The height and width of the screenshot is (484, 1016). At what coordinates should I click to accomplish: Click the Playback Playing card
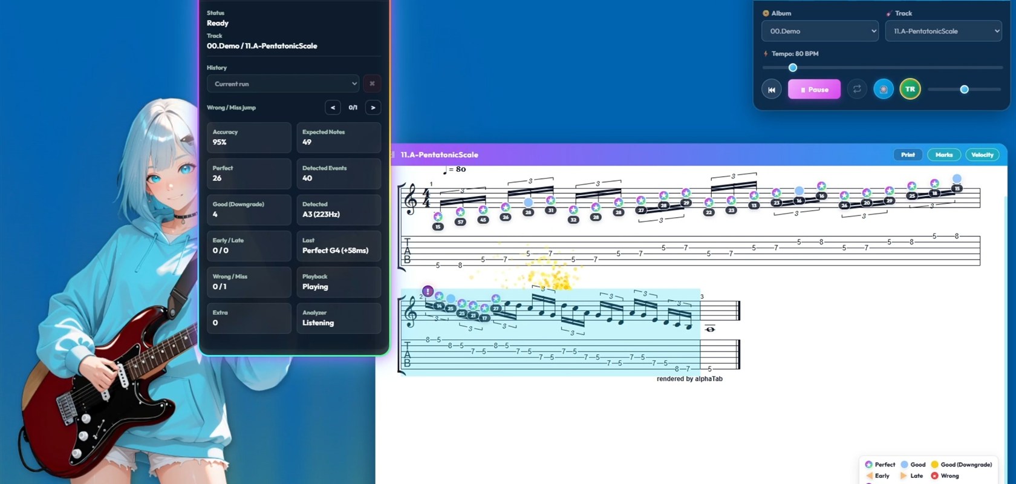click(339, 282)
